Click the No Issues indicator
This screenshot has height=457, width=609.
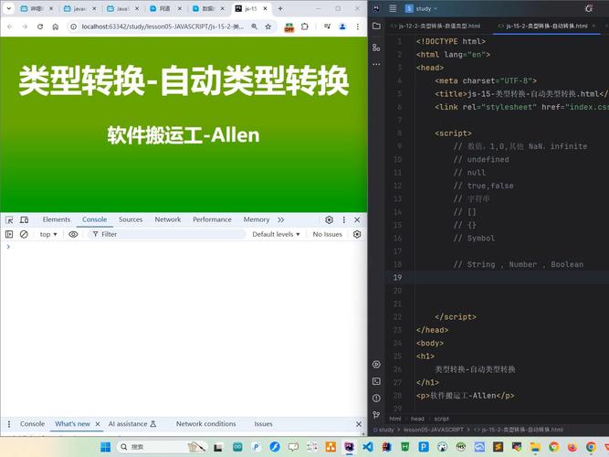(x=328, y=234)
